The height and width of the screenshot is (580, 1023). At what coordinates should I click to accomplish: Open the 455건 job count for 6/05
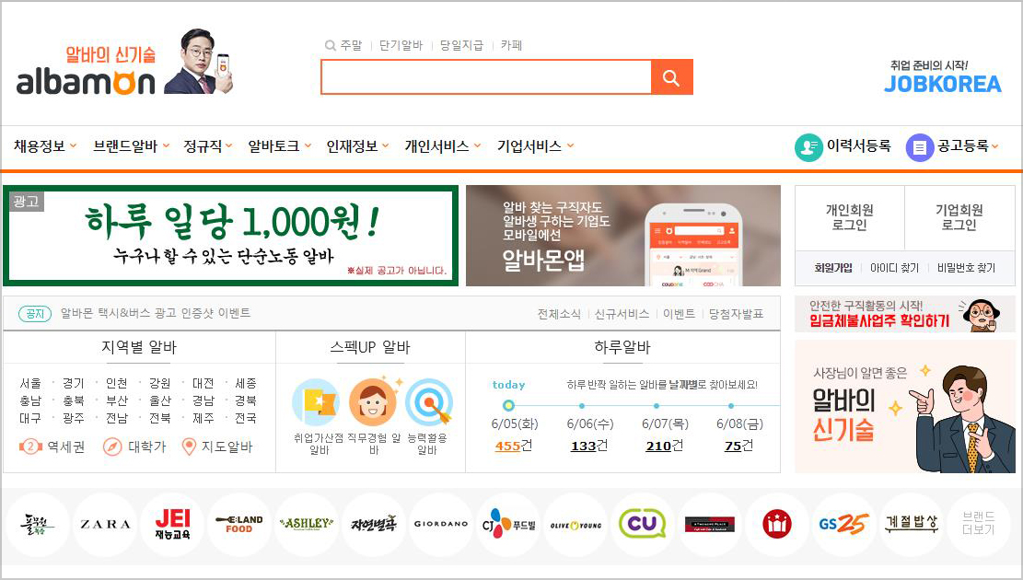point(514,446)
